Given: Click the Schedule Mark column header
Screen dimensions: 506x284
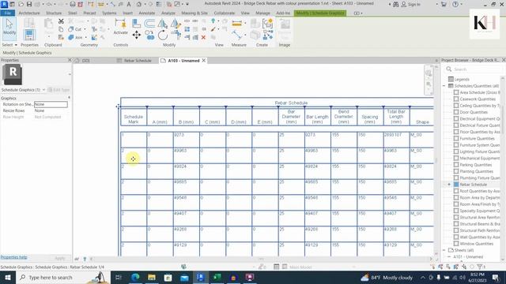Looking at the screenshot, I should pos(134,119).
